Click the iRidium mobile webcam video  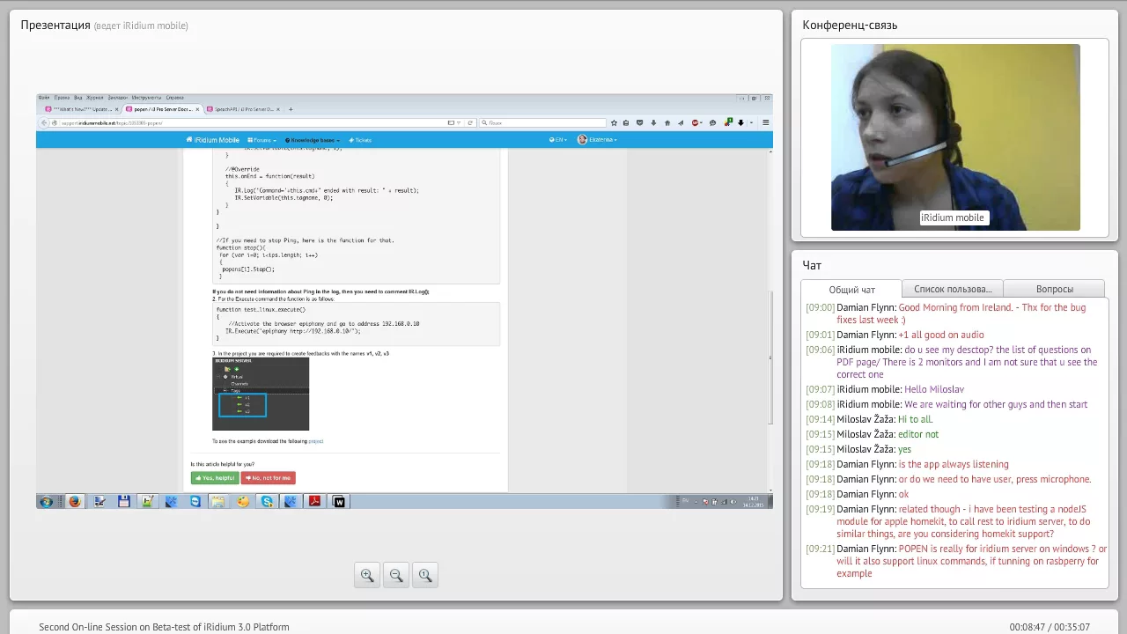click(955, 137)
